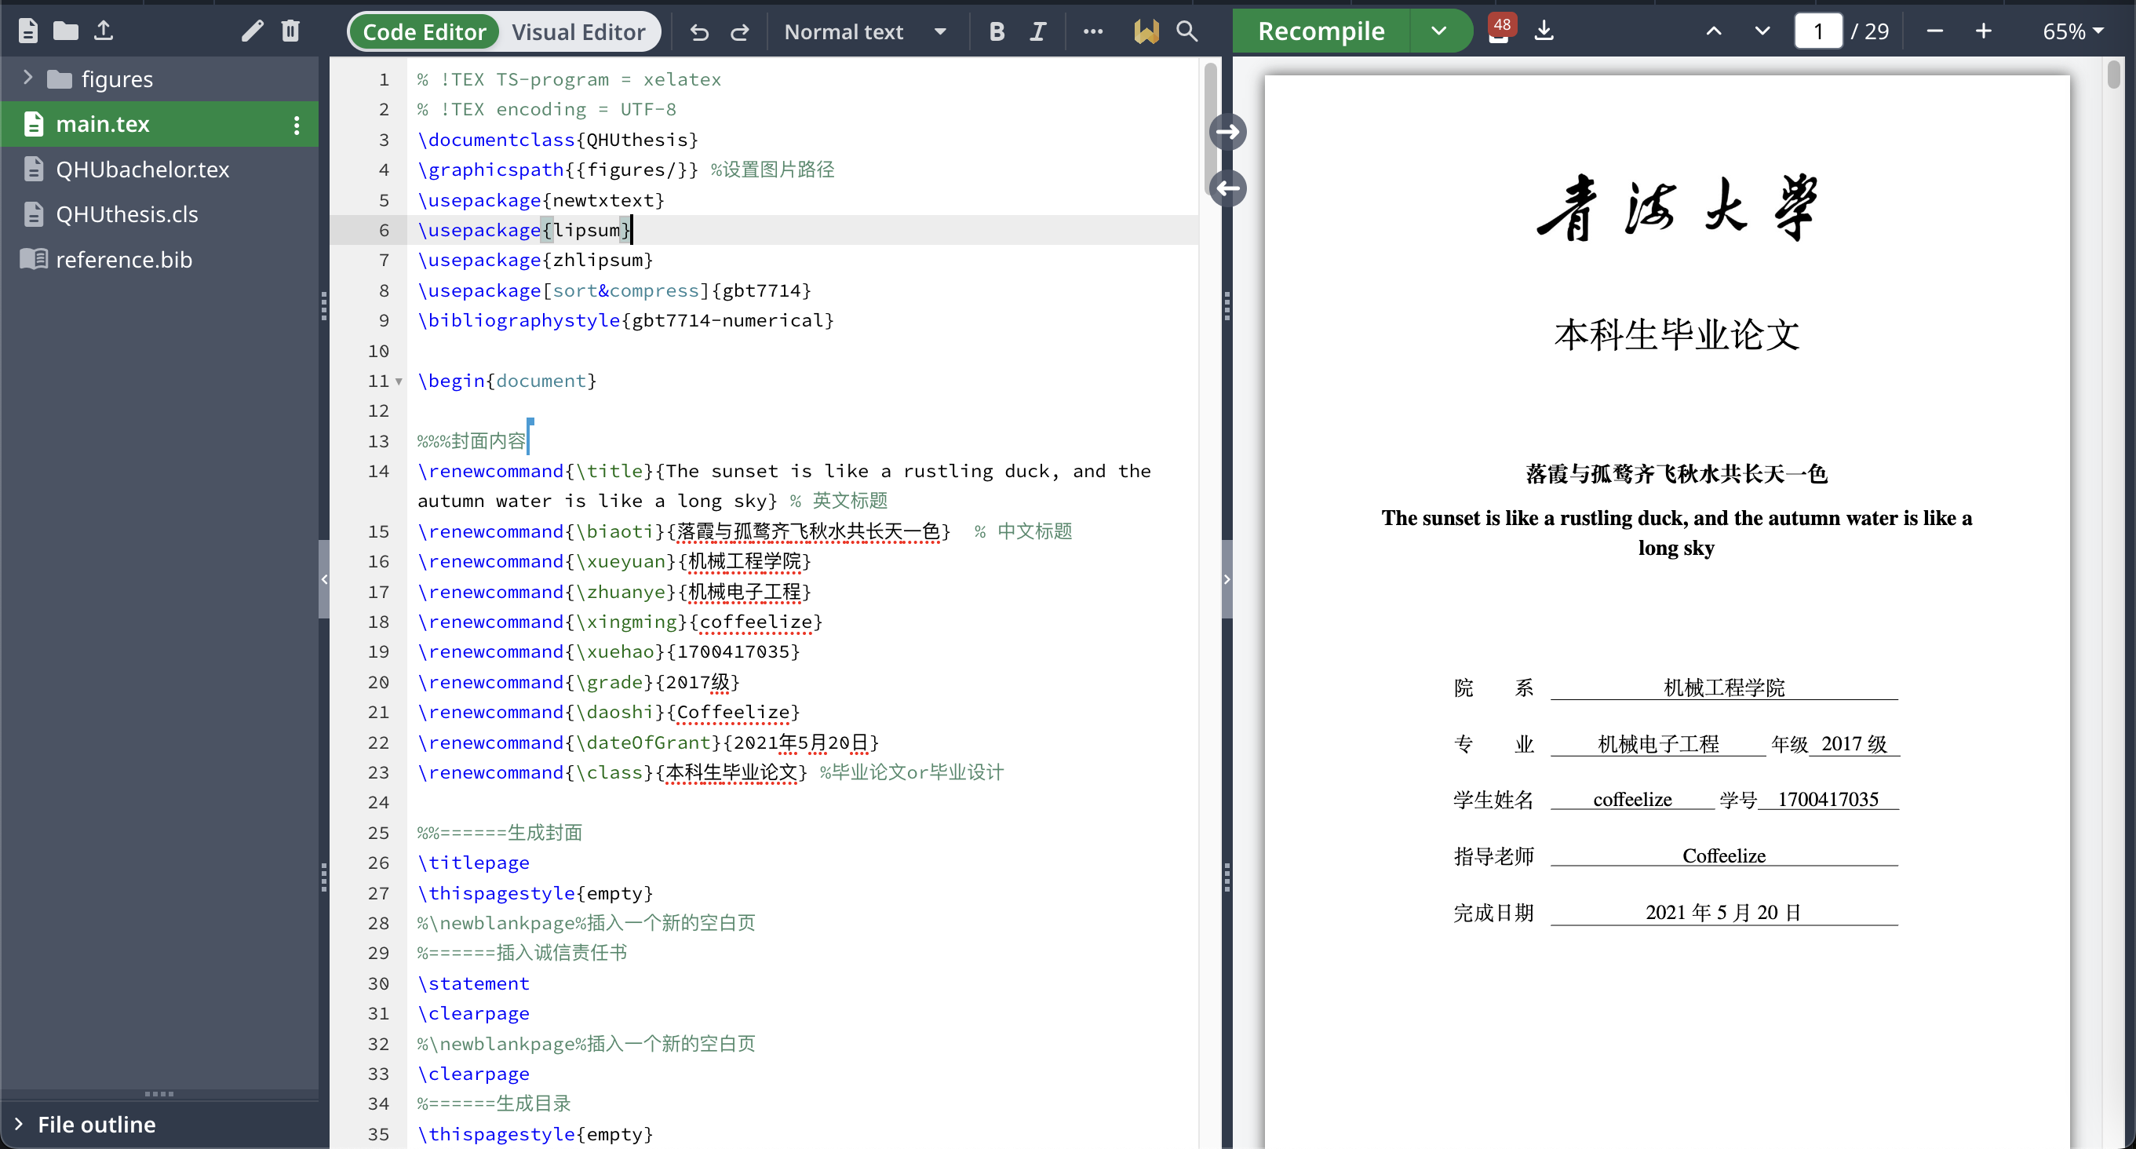Rename the selected file with the pencil icon
Image resolution: width=2136 pixels, height=1149 pixels.
point(250,31)
